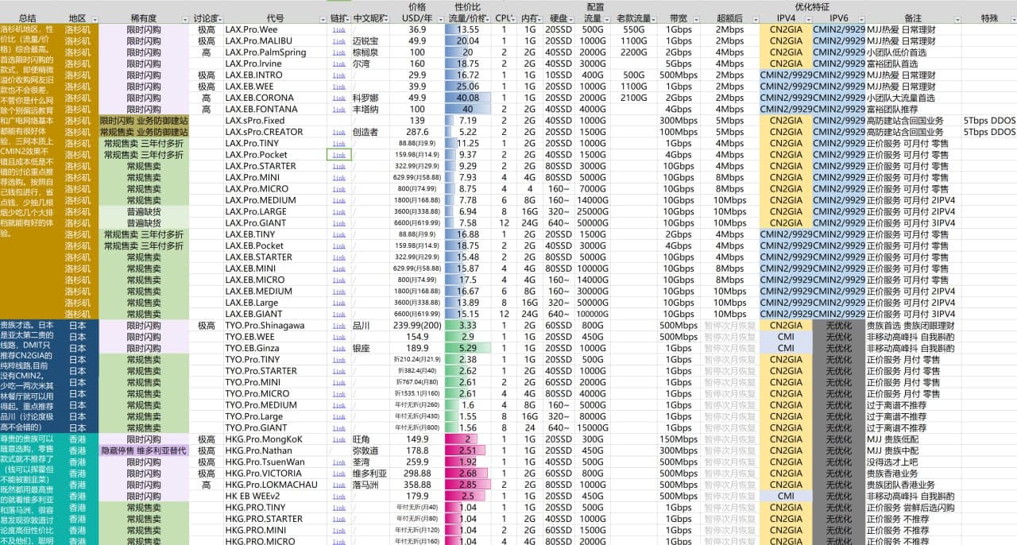This screenshot has width=1017, height=545.
Task: Open the 备注 column filter dropdown
Action: [x=956, y=18]
